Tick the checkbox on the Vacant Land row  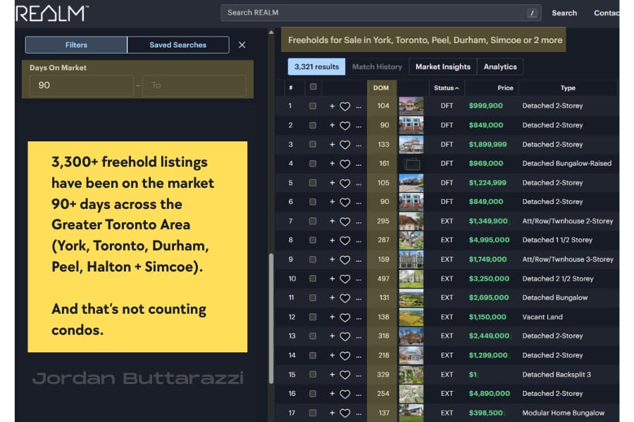(313, 317)
